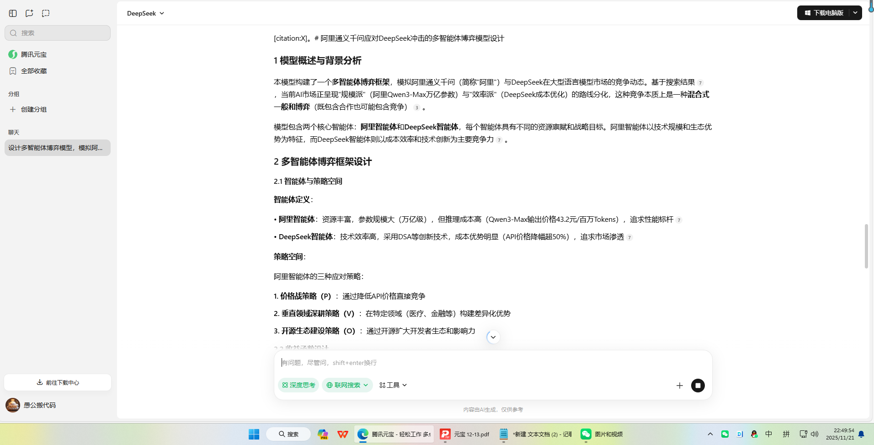Click the scroll-to-bottom chevron over the reply

click(x=493, y=337)
